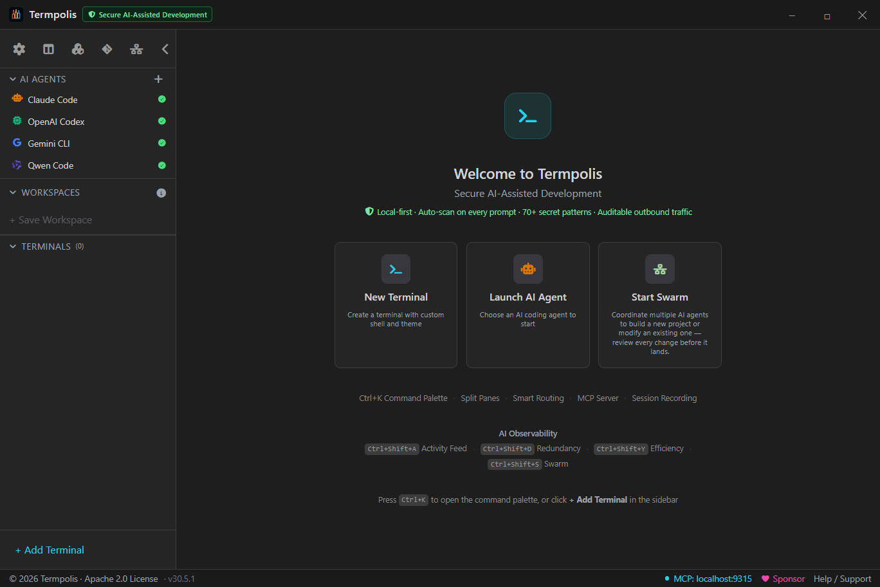The height and width of the screenshot is (587, 880).
Task: Minimize the Termpolis window
Action: click(793, 15)
